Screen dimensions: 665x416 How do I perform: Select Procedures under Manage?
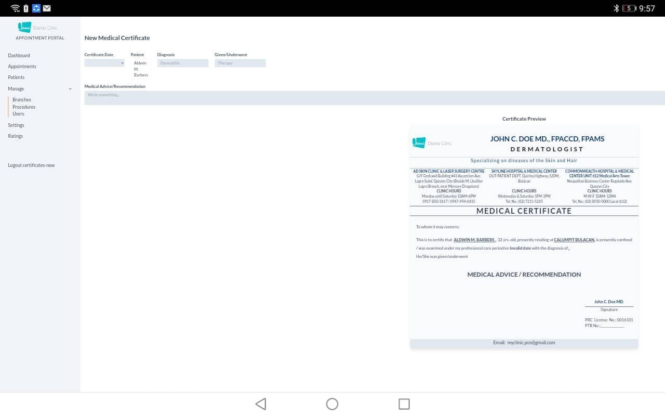(x=24, y=107)
